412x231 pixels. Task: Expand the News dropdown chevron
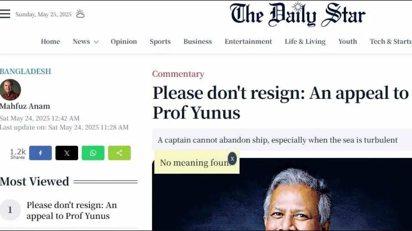pos(96,42)
